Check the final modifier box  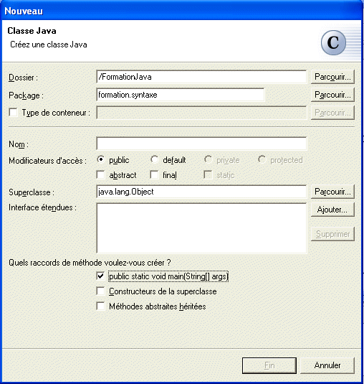pyautogui.click(x=154, y=175)
